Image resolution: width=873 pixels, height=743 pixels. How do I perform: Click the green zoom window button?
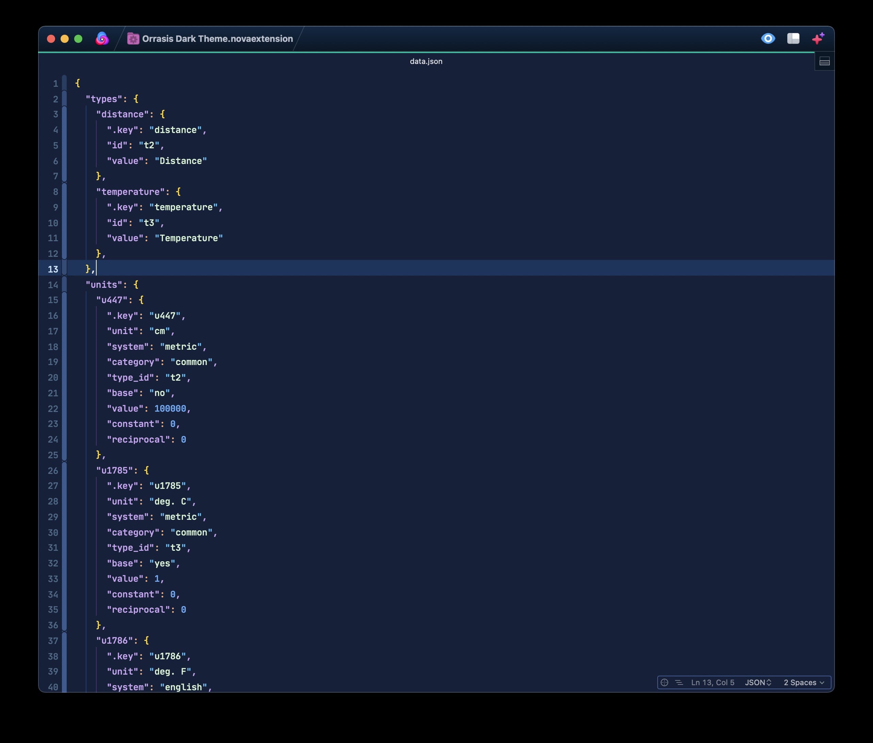click(x=78, y=39)
